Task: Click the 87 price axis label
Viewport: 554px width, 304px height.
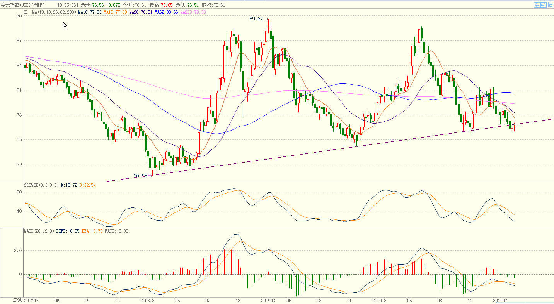Action: (x=19, y=41)
